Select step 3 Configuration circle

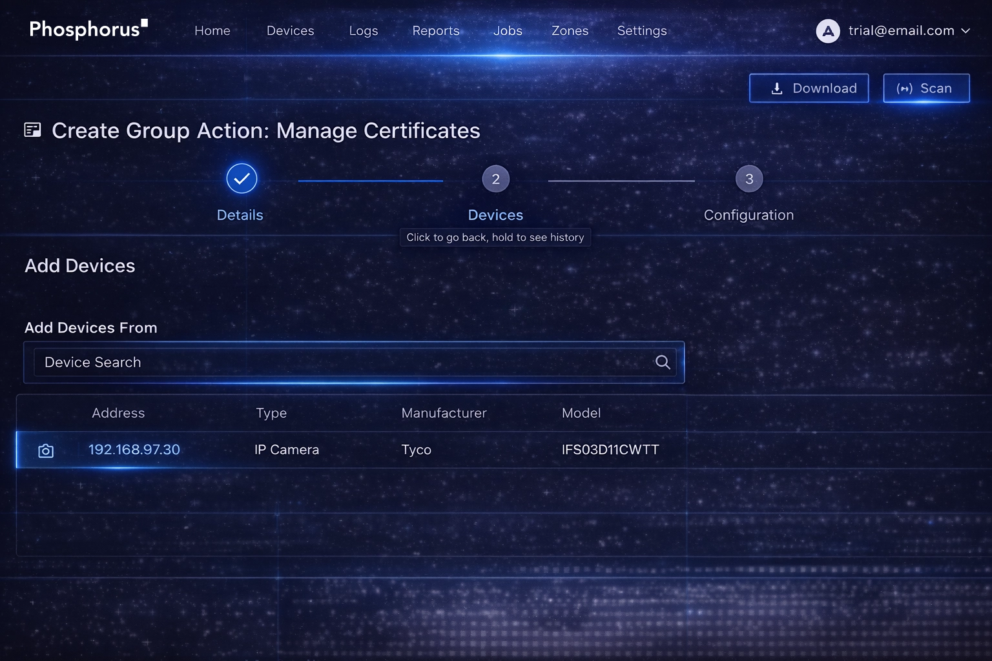point(749,178)
